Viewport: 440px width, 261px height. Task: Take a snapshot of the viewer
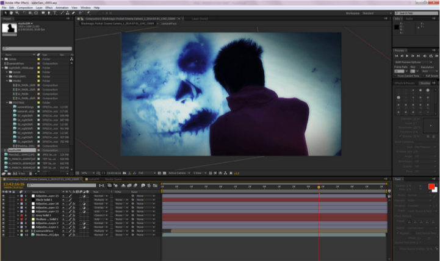pos(124,173)
